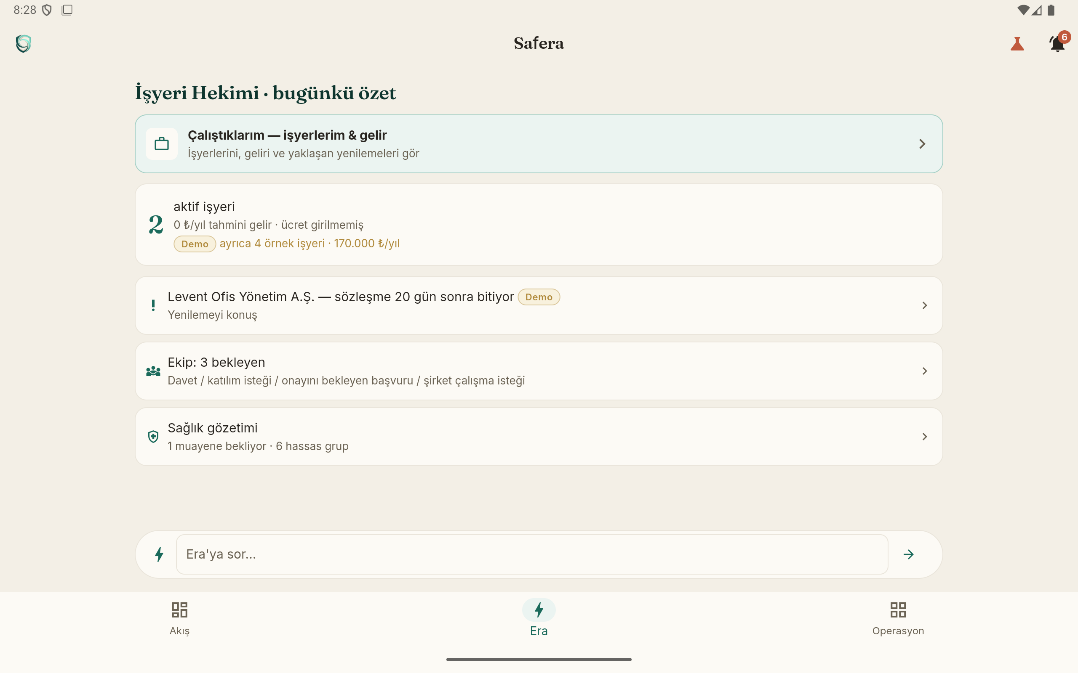Image resolution: width=1078 pixels, height=673 pixels.
Task: Open Çalıştıklarım — işyerlerim & gelir card
Action: click(539, 144)
